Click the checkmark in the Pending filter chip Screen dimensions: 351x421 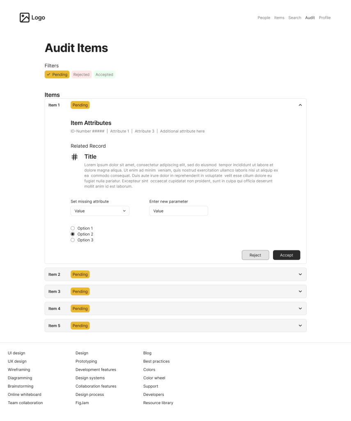[49, 74]
